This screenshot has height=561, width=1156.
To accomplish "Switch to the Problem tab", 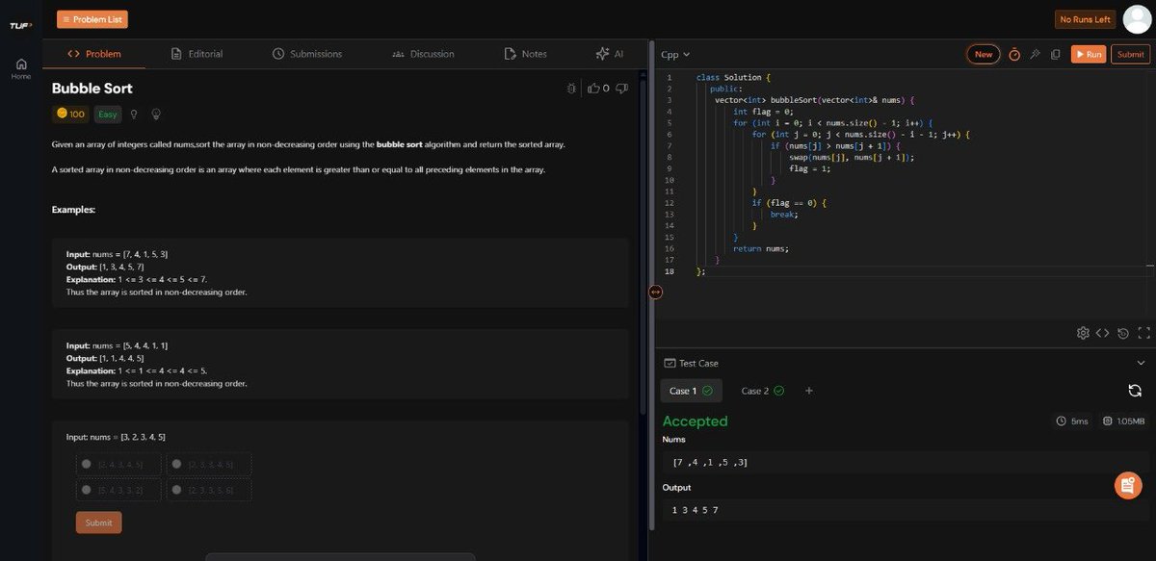I will click(94, 54).
